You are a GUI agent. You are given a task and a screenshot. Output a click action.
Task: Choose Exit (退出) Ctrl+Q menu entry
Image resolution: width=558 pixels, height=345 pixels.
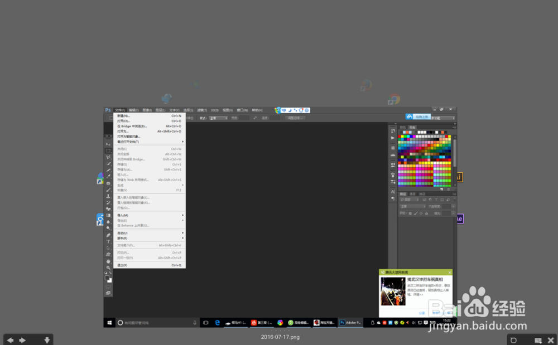click(x=150, y=265)
